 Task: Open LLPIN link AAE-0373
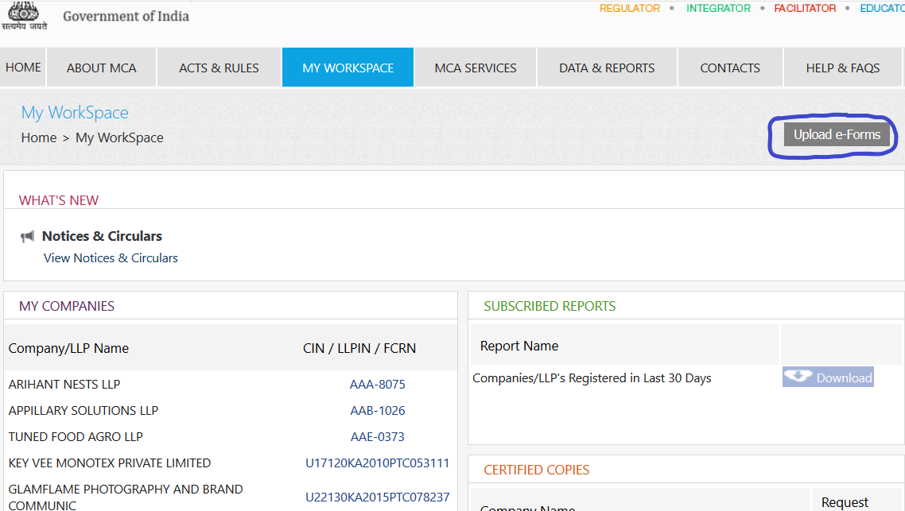click(378, 436)
